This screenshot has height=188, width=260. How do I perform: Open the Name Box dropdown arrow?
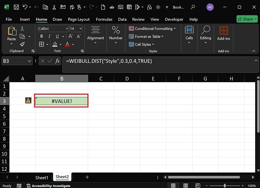[x=29, y=61]
